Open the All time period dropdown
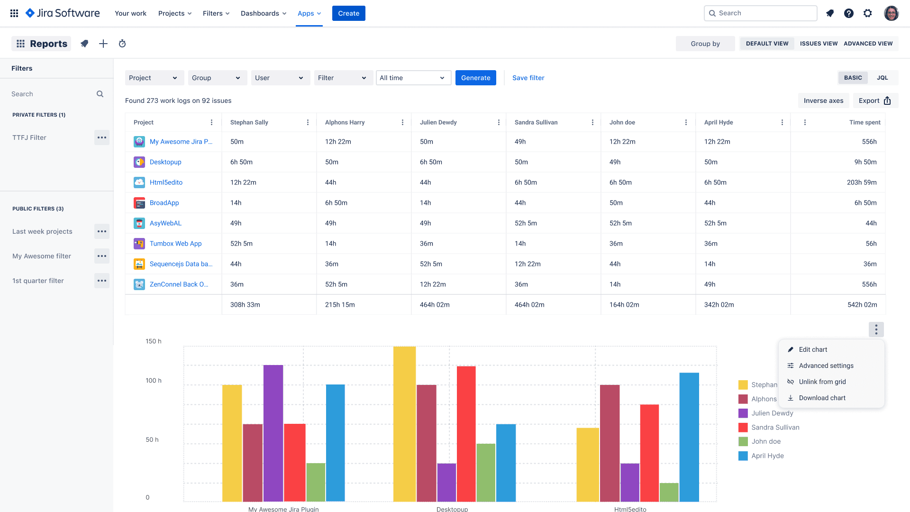This screenshot has height=512, width=910. click(x=413, y=77)
